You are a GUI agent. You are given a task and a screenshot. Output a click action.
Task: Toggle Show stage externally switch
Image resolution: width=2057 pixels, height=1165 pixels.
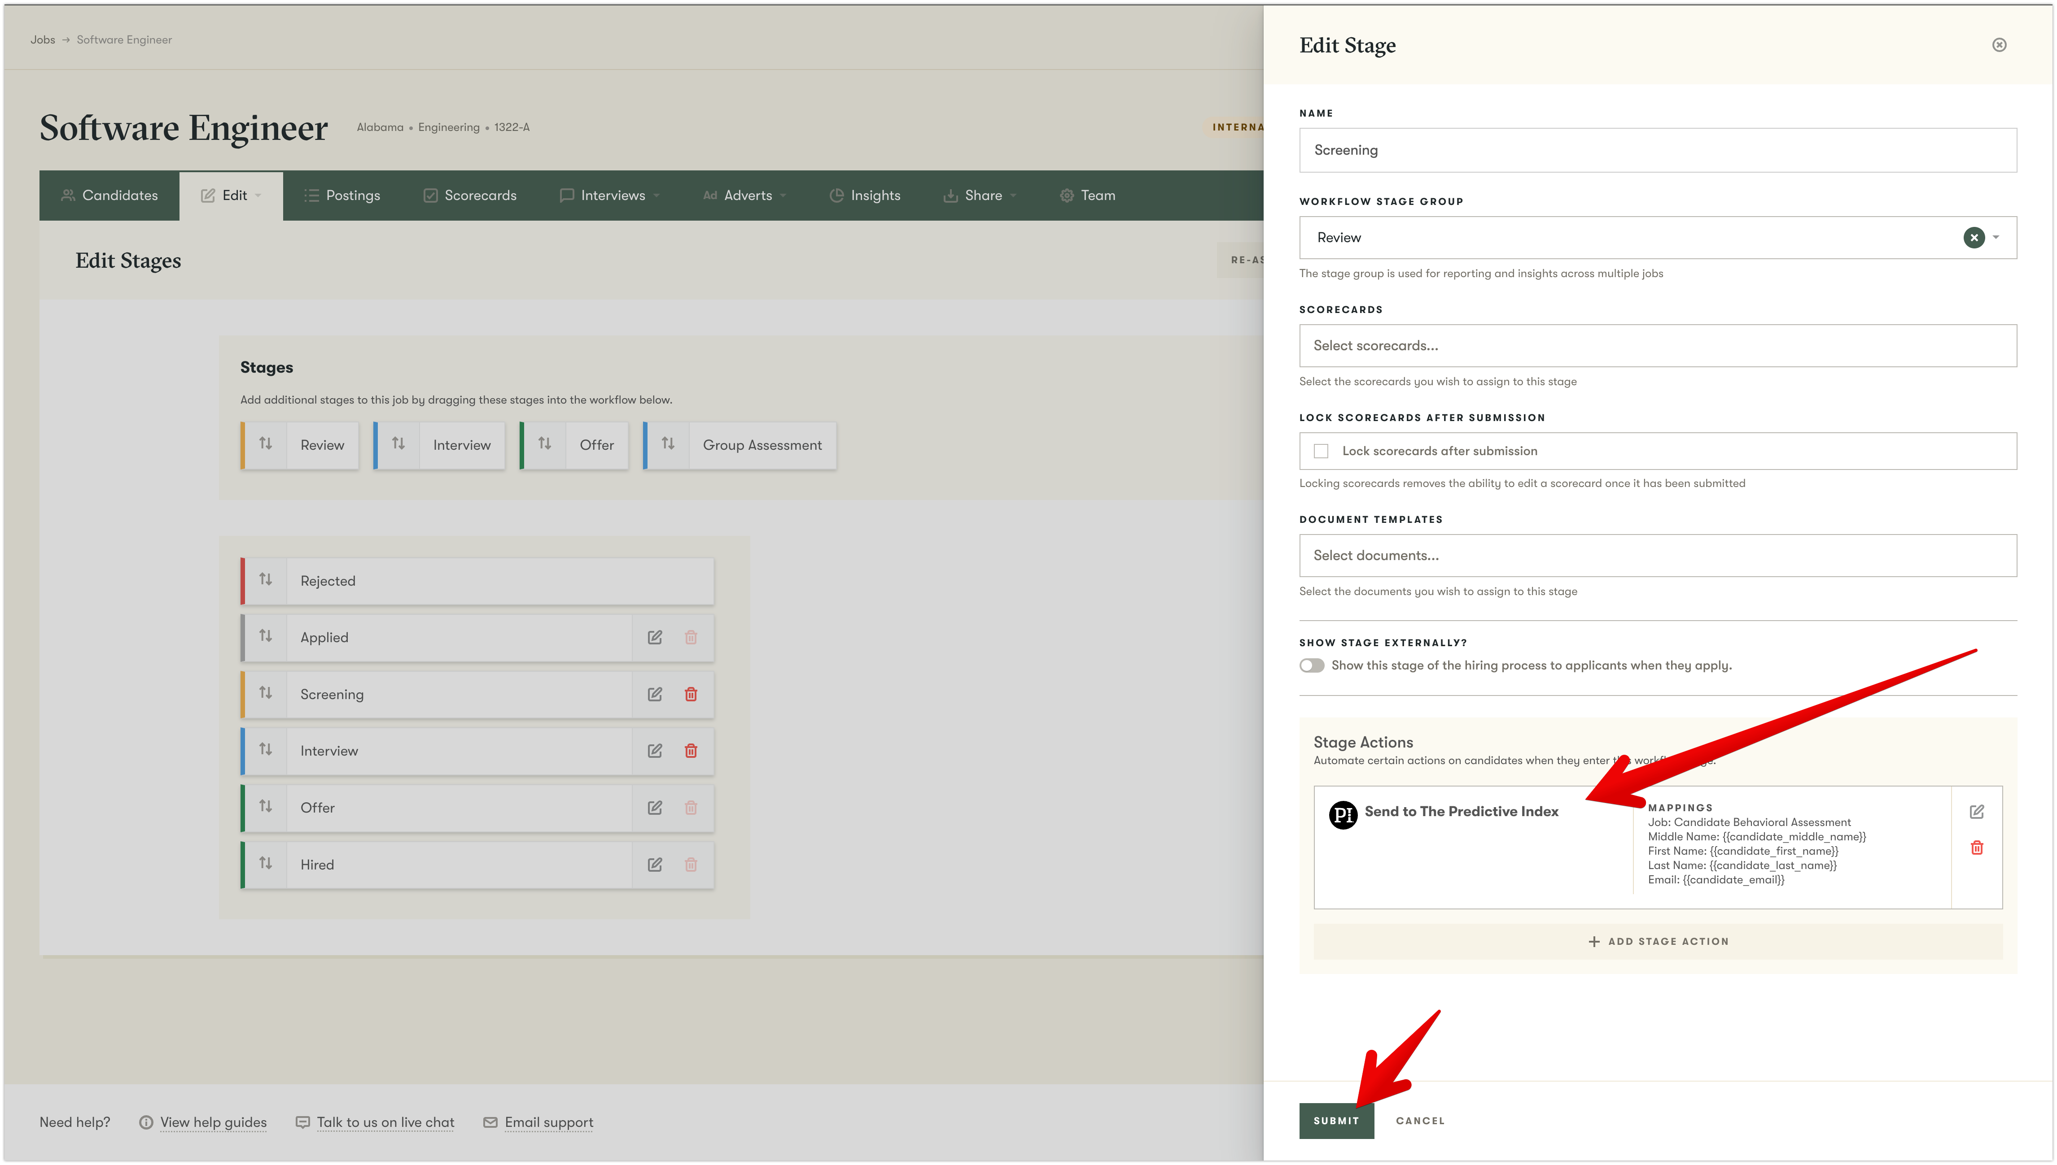(x=1312, y=666)
